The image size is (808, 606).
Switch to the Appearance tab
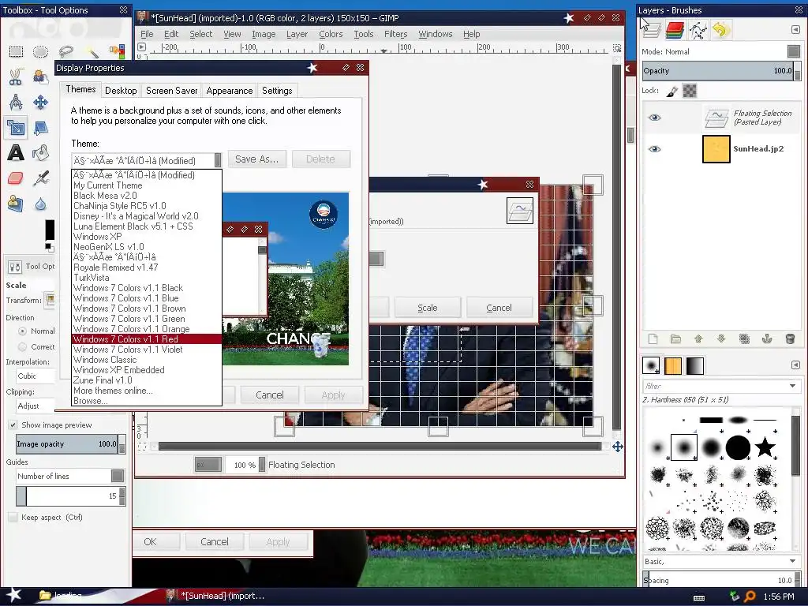point(230,91)
